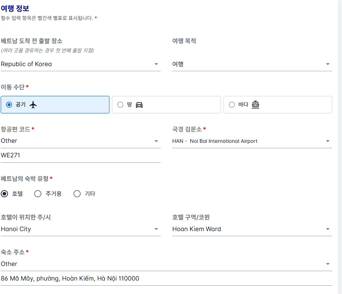The height and width of the screenshot is (294, 342).
Task: Open the Hanoi City province dropdown
Action: click(x=80, y=229)
